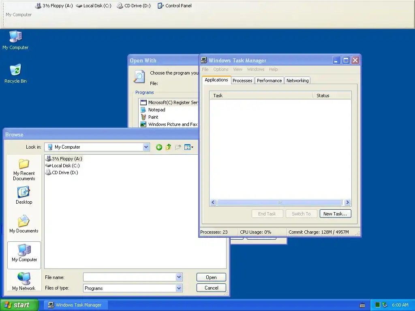This screenshot has width=415, height=311.
Task: Expand File name dropdown arrow
Action: click(179, 277)
